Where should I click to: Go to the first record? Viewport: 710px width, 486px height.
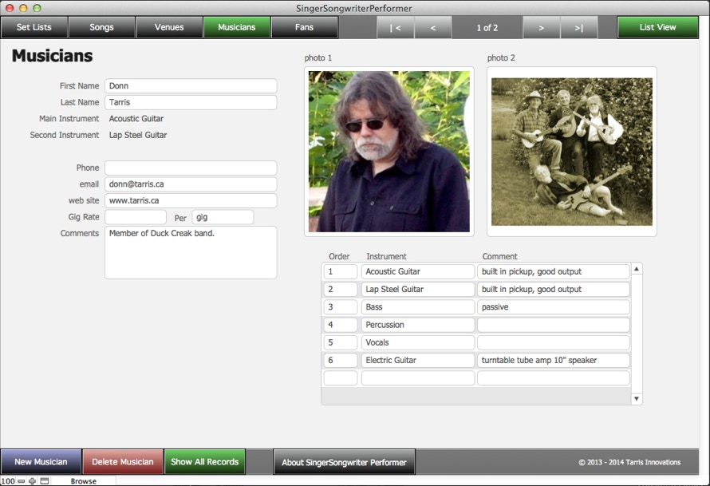coord(395,27)
